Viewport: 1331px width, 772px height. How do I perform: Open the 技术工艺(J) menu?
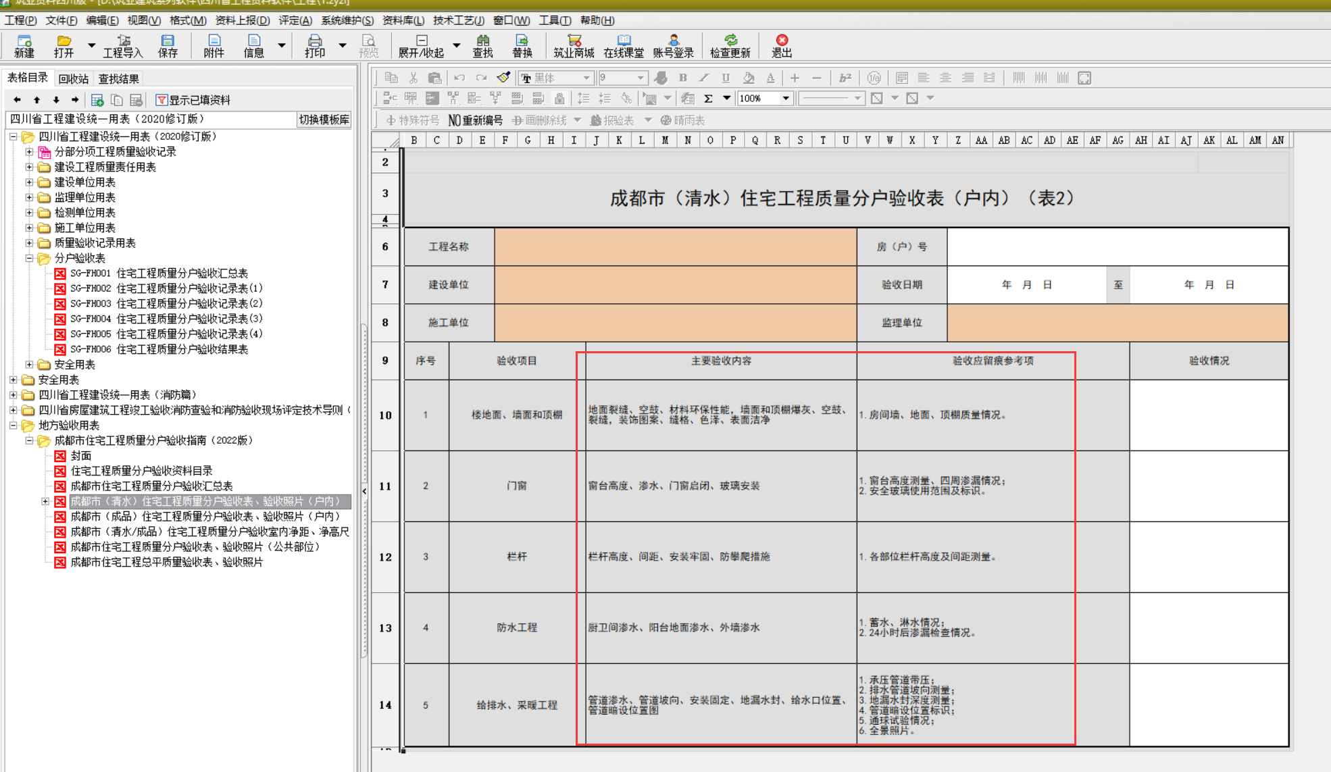tap(459, 20)
